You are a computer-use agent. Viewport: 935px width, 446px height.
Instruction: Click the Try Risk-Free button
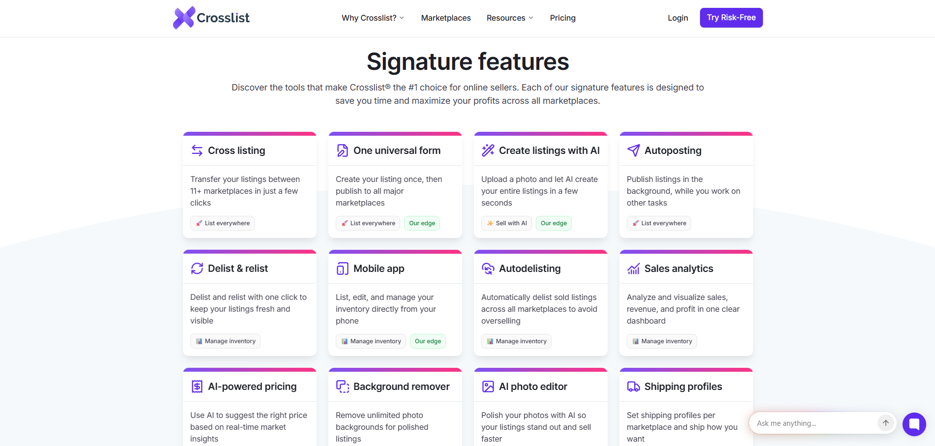[731, 18]
